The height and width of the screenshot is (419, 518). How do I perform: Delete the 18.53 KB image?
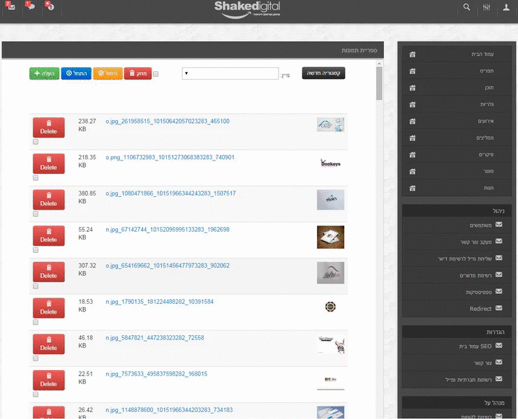(49, 308)
